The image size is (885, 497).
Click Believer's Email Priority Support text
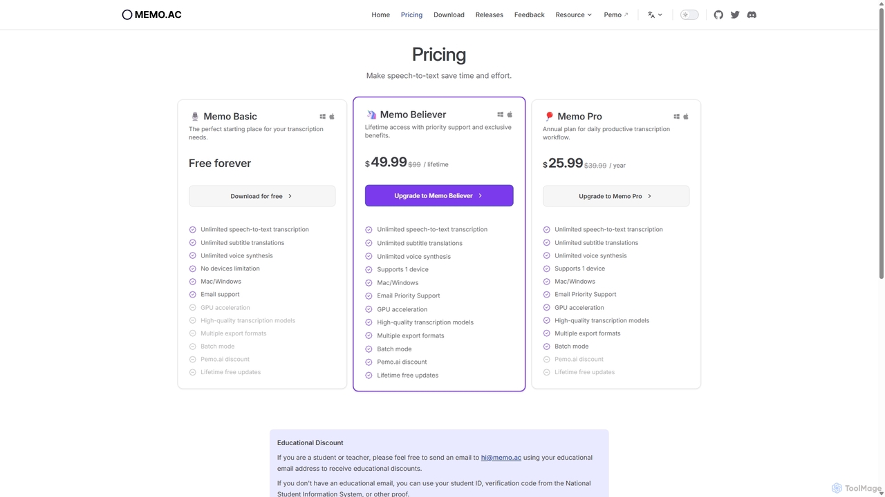point(409,295)
